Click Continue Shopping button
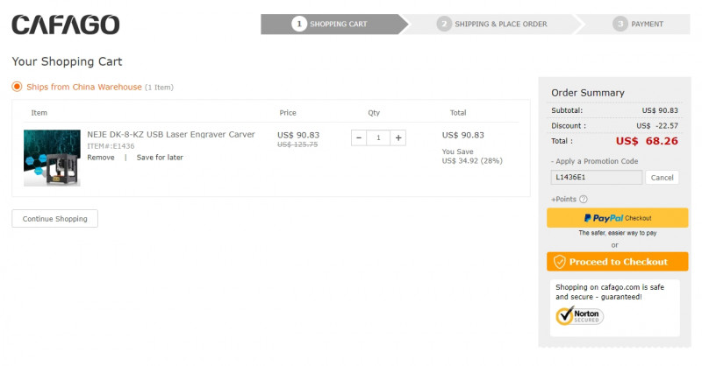The height and width of the screenshot is (366, 702). [x=54, y=219]
